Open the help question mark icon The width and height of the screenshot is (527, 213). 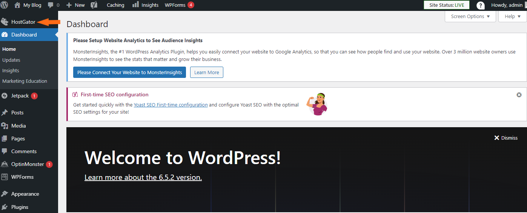tap(480, 5)
